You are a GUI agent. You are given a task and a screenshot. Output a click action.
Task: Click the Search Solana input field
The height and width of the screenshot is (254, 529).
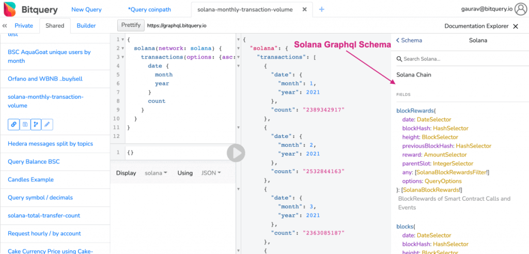point(462,59)
